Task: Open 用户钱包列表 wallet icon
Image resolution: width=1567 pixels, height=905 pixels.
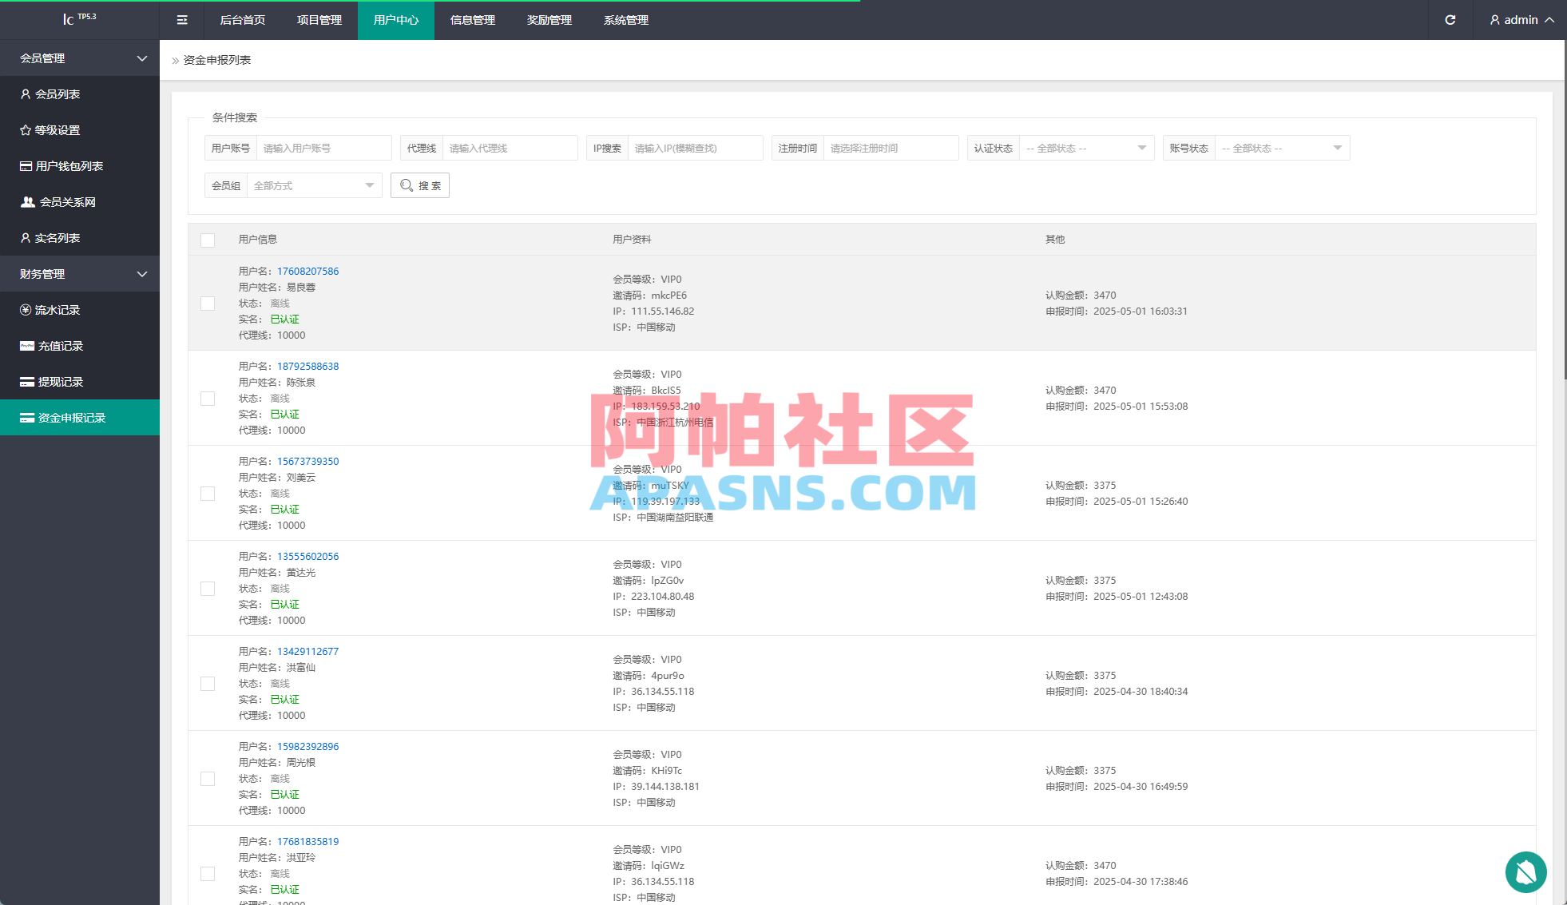Action: 26,165
